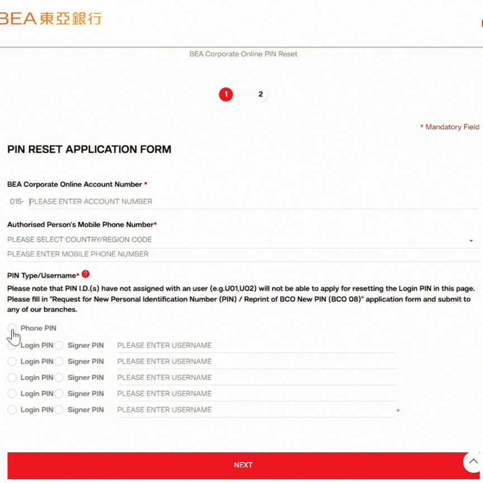Screen dimensions: 483x483
Task: Click the account number input field
Action: pos(253,202)
